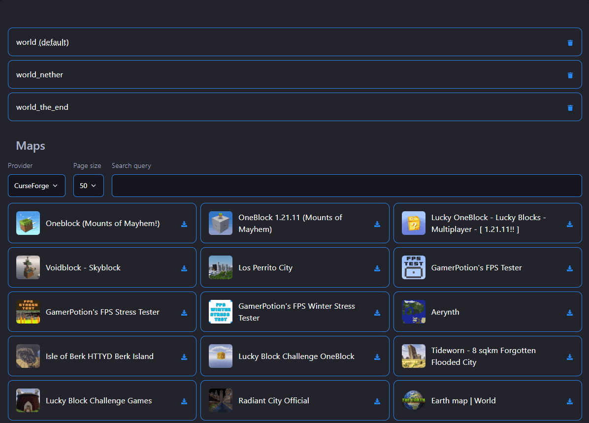The image size is (589, 423).
Task: Click the Provider label
Action: [20, 165]
